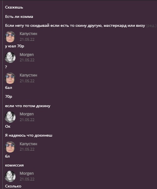Click the Morgen name above the '?' message
157x189 pixels.
27,55
